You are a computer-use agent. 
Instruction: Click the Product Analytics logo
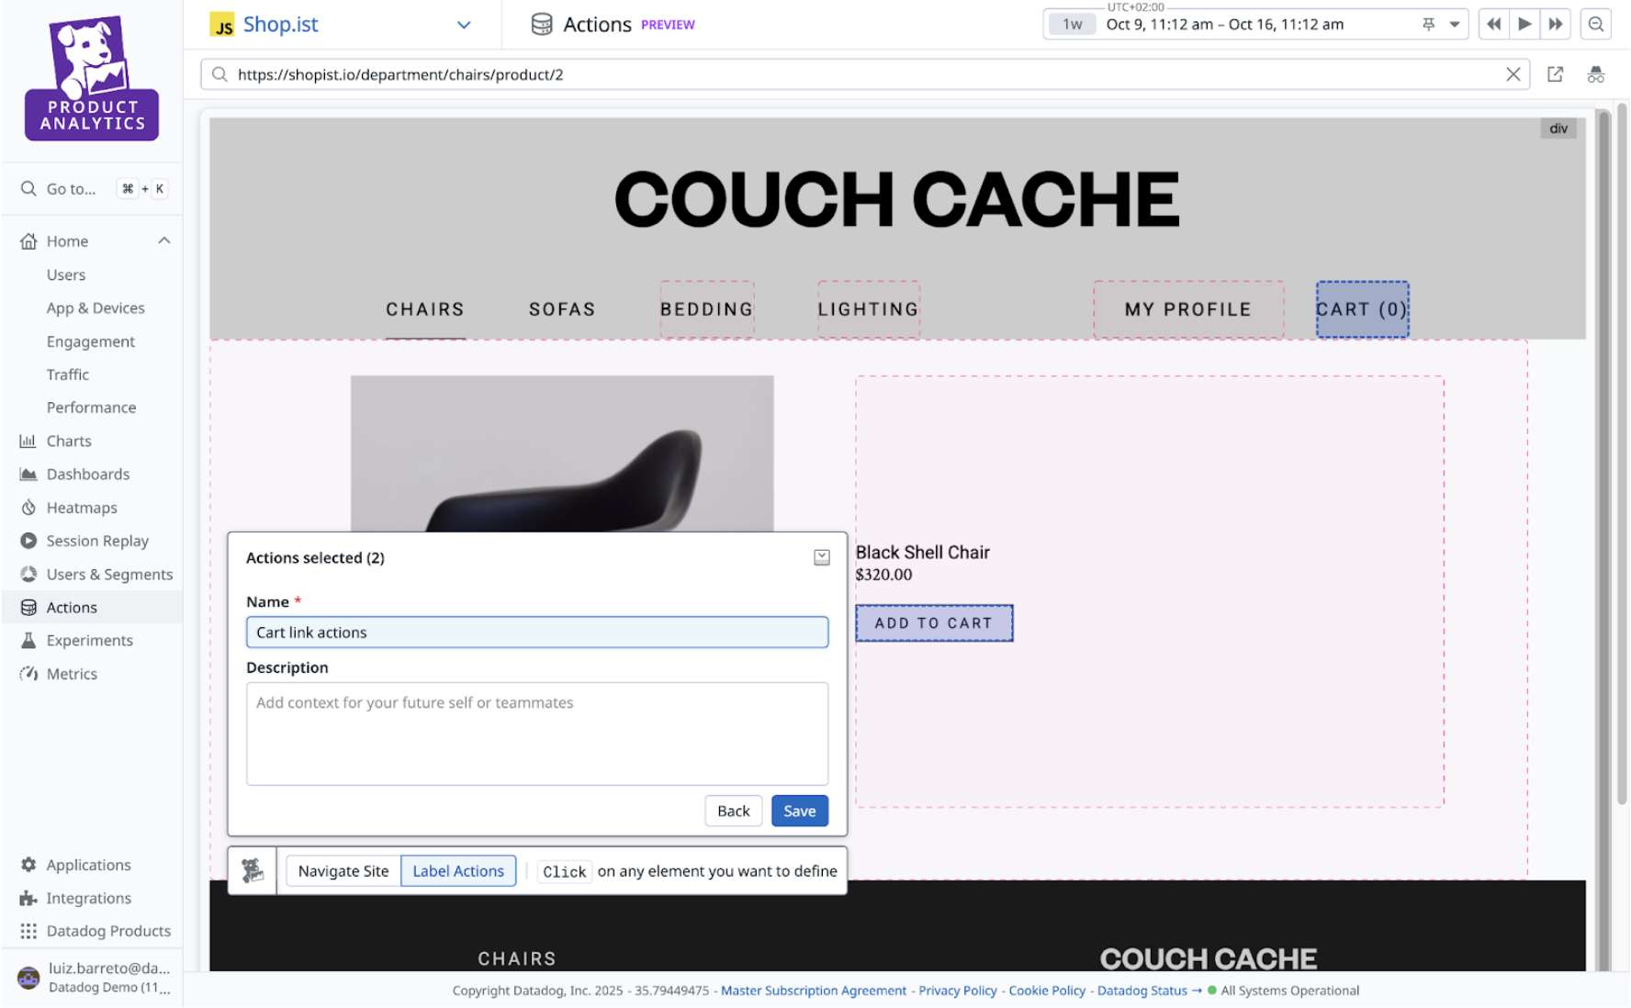(x=92, y=79)
